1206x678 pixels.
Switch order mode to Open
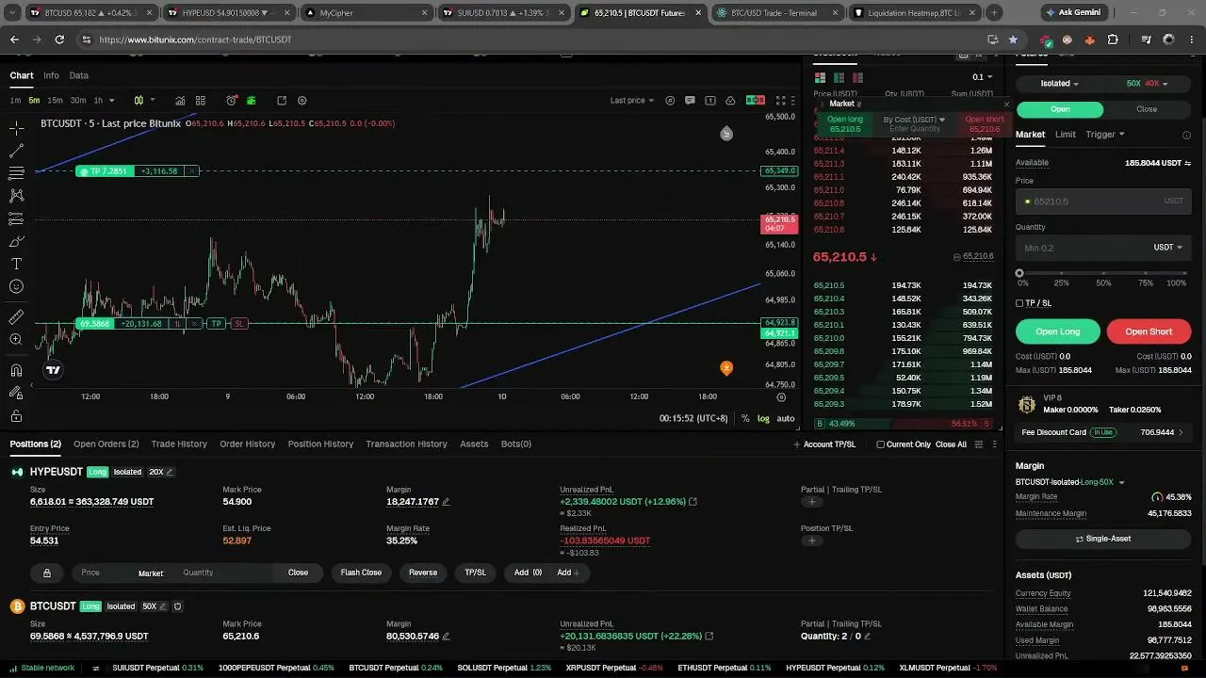click(x=1060, y=109)
